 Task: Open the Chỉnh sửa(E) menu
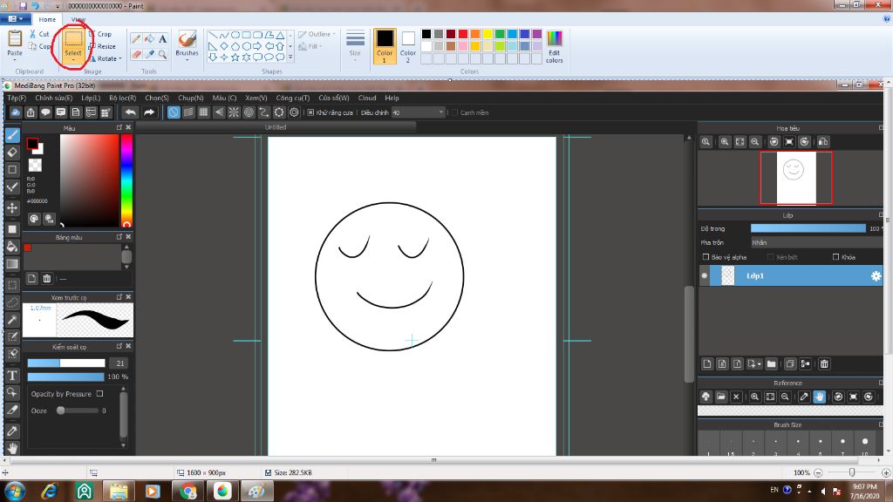click(x=53, y=98)
